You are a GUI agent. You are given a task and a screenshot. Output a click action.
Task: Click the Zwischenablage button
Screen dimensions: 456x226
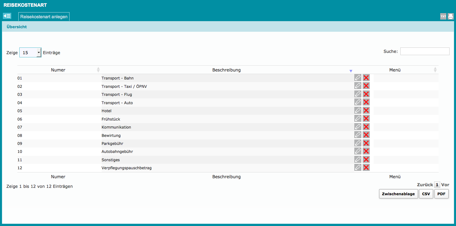tap(398, 194)
